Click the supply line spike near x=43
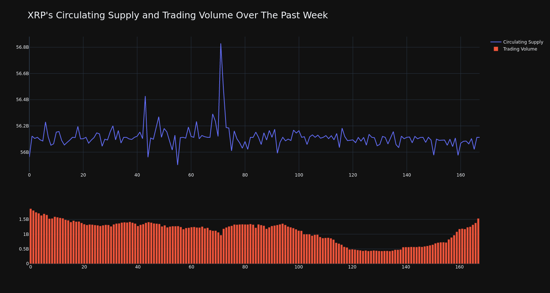The width and height of the screenshot is (550, 293). pyautogui.click(x=145, y=97)
